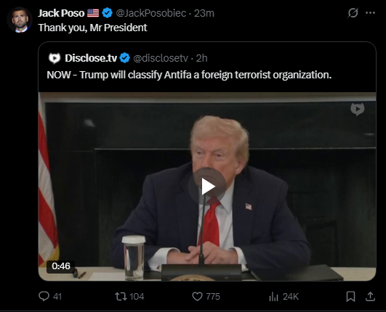Open the Jack Poso display name
The width and height of the screenshot is (386, 312).
[x=61, y=13]
